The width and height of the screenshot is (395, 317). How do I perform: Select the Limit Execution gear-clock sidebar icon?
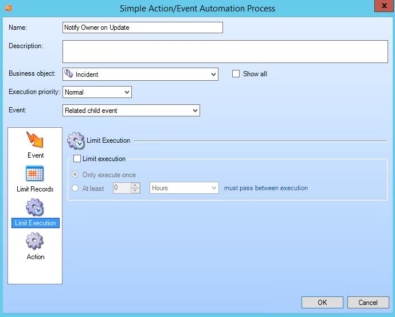(x=35, y=207)
